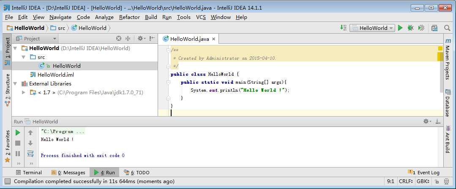
Task: Open Project panel gear settings
Action: coord(141,38)
